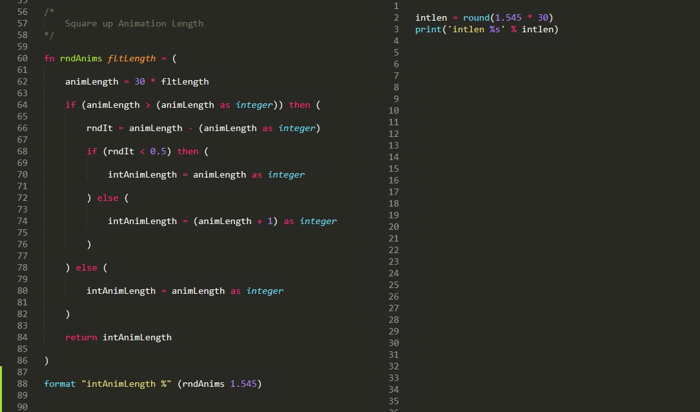The height and width of the screenshot is (412, 700).
Task: Click the "fn" keyword on line 60
Action: (49, 59)
